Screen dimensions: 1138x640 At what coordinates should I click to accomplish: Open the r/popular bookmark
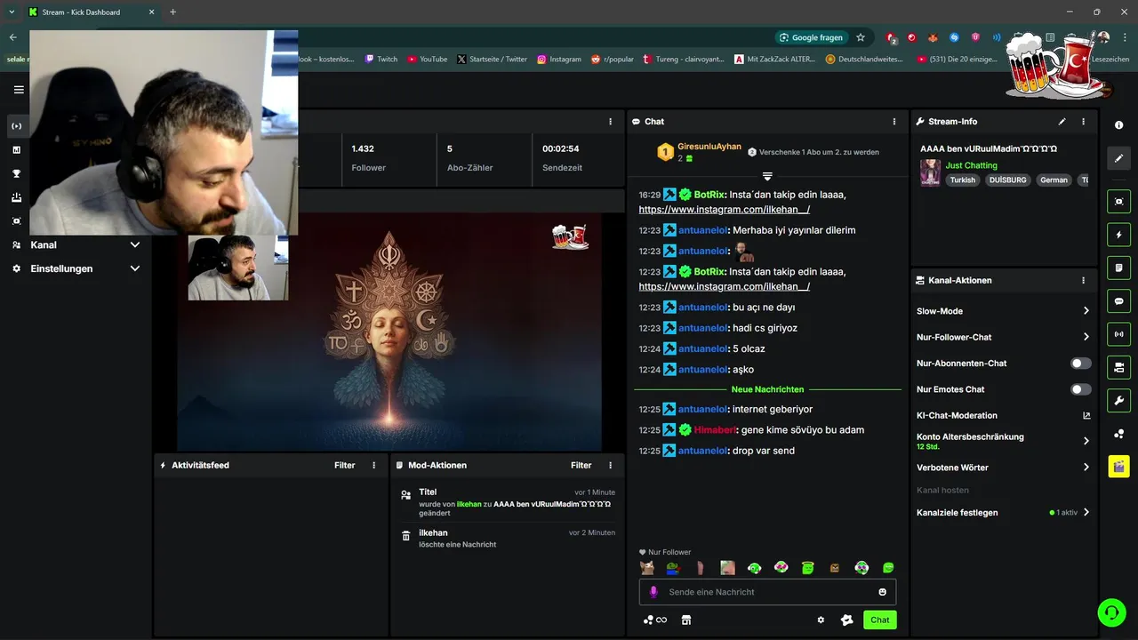pyautogui.click(x=613, y=60)
